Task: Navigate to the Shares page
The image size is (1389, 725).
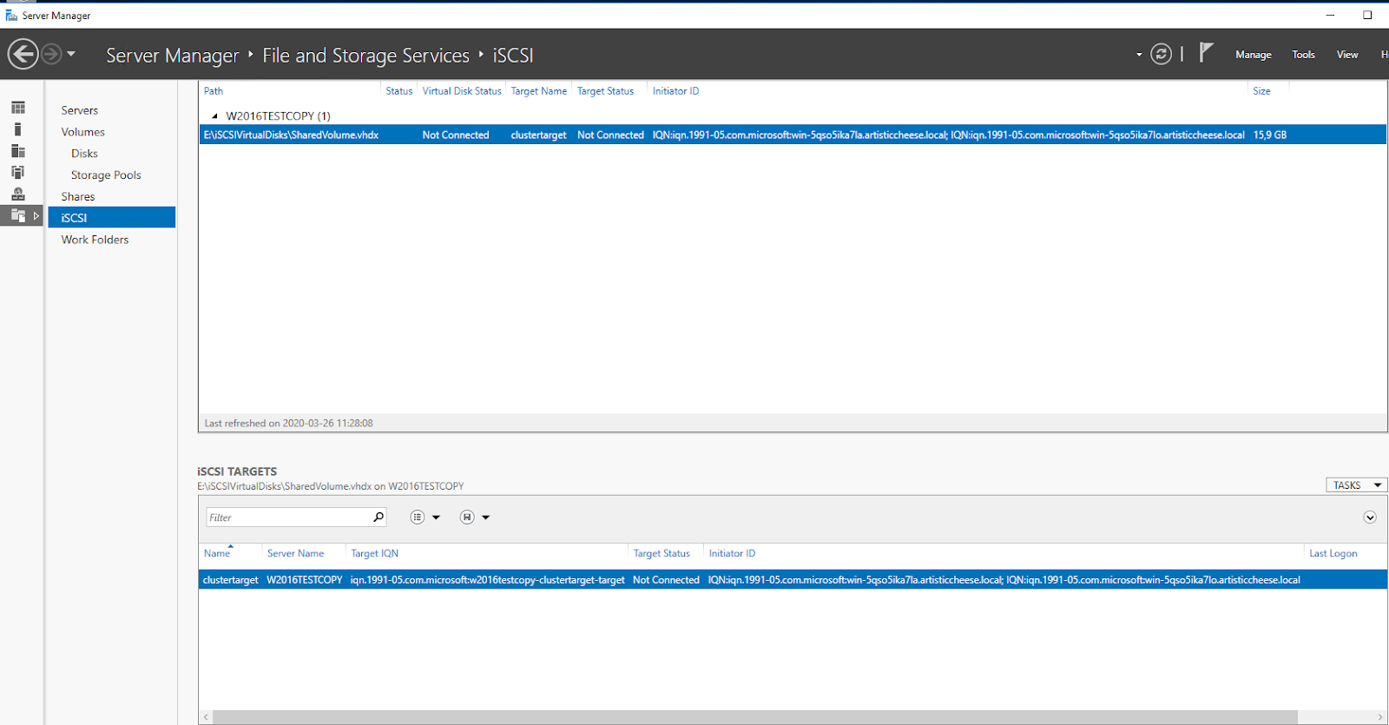Action: point(78,197)
